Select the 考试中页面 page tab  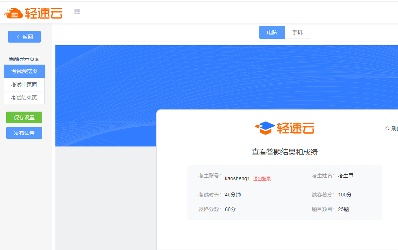tap(24, 84)
